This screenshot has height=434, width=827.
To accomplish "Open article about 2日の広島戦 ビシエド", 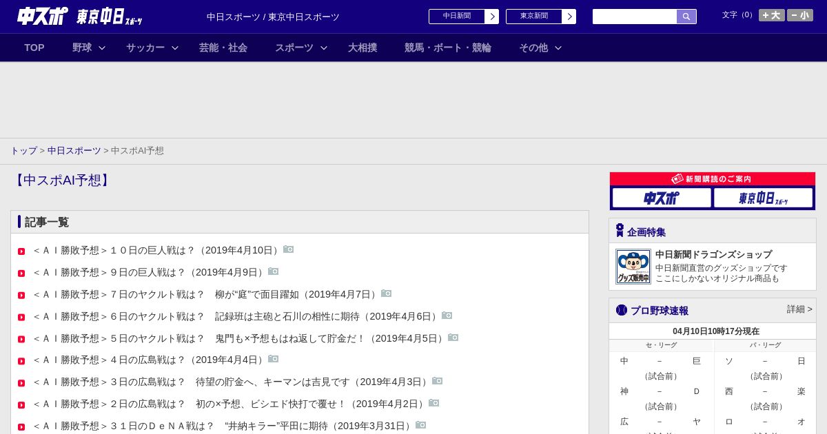I will pyautogui.click(x=229, y=404).
